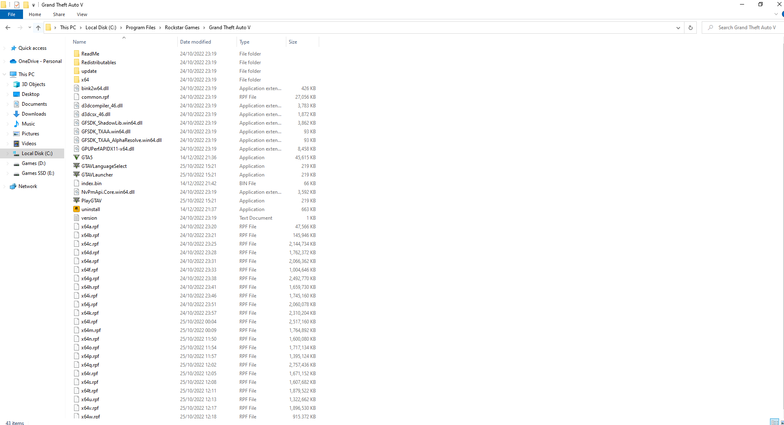Click the Quick access star icon
Screen dimensions: 784x425
coord(14,48)
